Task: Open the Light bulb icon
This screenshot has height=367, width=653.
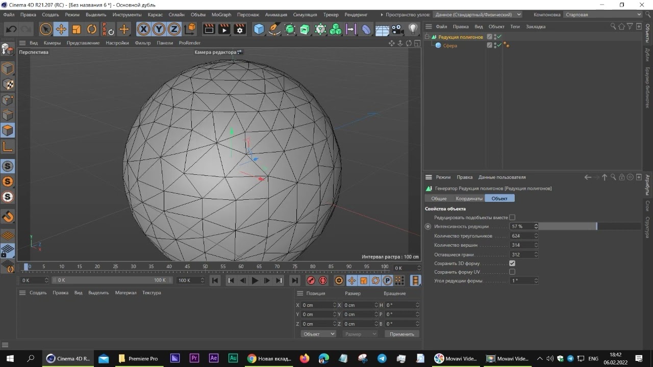Action: [x=413, y=29]
